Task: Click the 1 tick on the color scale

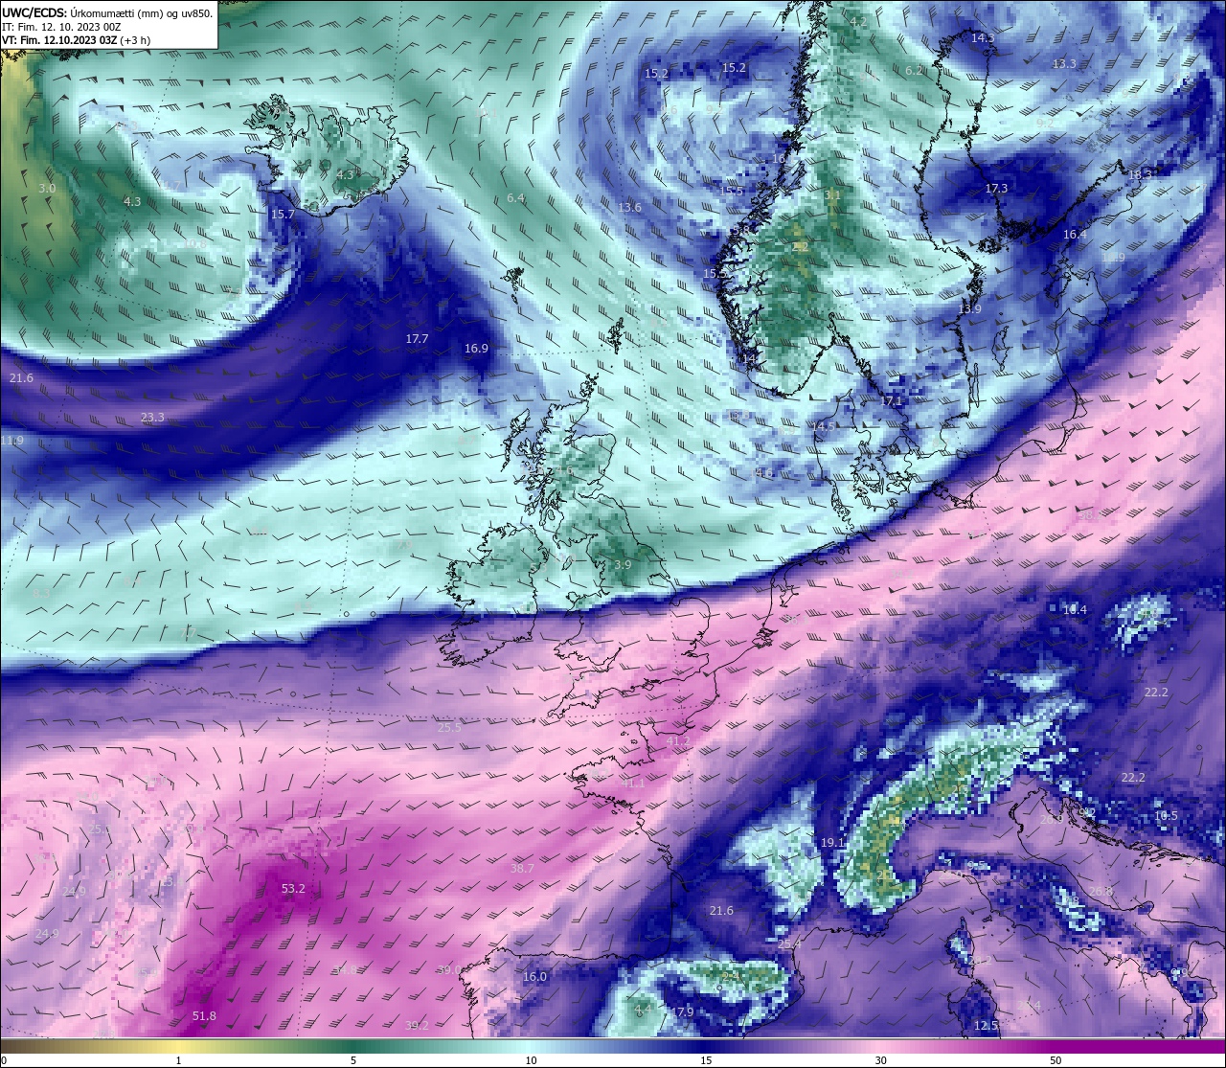Action: tap(179, 1060)
